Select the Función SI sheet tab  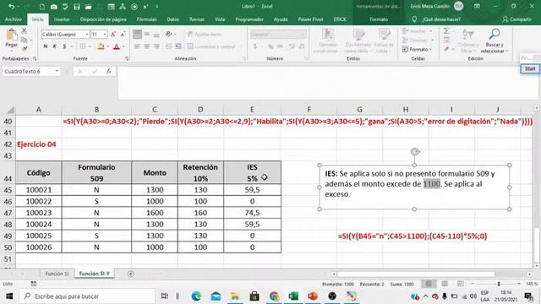(57, 274)
